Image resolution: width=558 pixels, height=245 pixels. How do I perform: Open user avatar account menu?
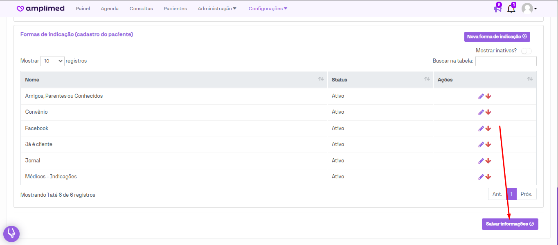(529, 9)
